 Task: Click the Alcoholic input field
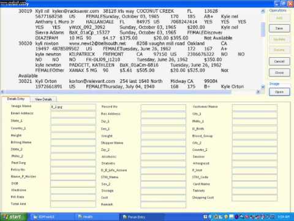[164, 157]
